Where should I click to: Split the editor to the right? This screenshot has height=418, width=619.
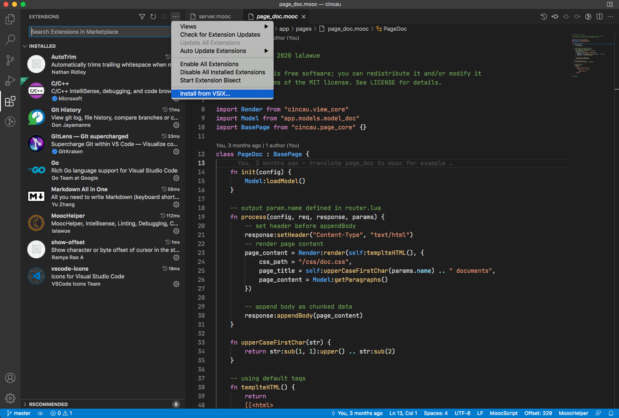599,17
